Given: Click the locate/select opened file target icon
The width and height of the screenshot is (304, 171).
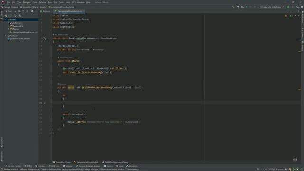Looking at the screenshot, I should pos(19,11).
